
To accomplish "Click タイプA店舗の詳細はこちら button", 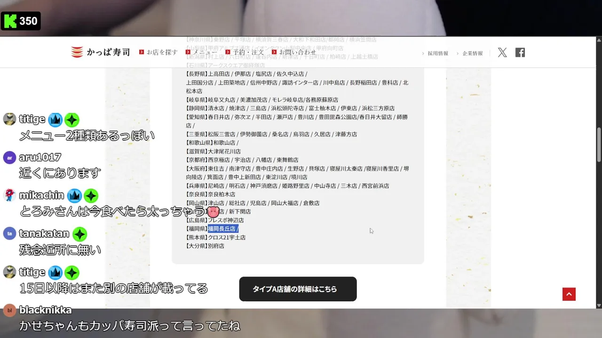I will pos(298,289).
